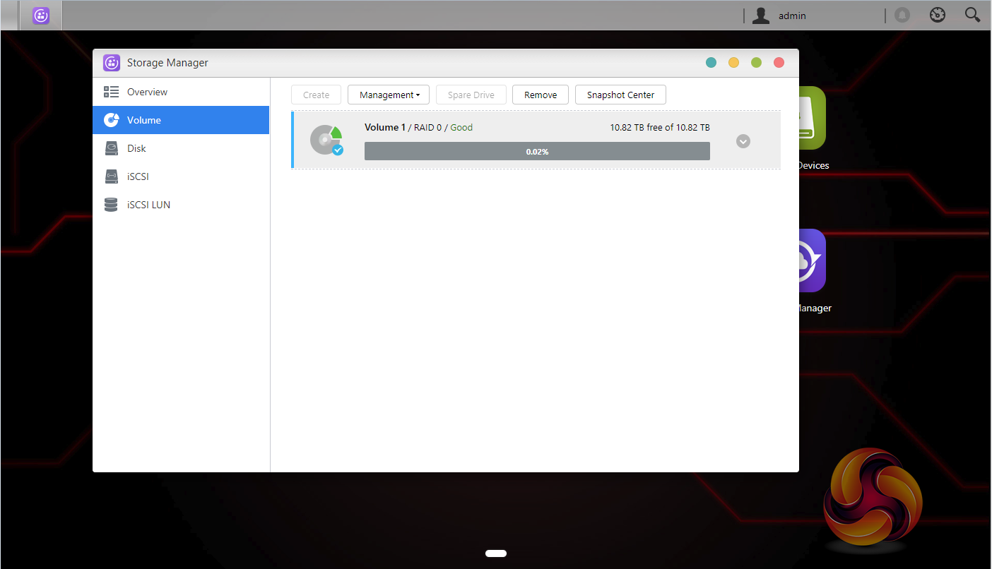Viewport: 992px width, 569px height.
Task: Open the search magnifier in top bar
Action: coord(973,15)
